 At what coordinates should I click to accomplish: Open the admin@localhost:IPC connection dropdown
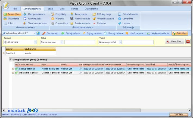(x=34, y=33)
